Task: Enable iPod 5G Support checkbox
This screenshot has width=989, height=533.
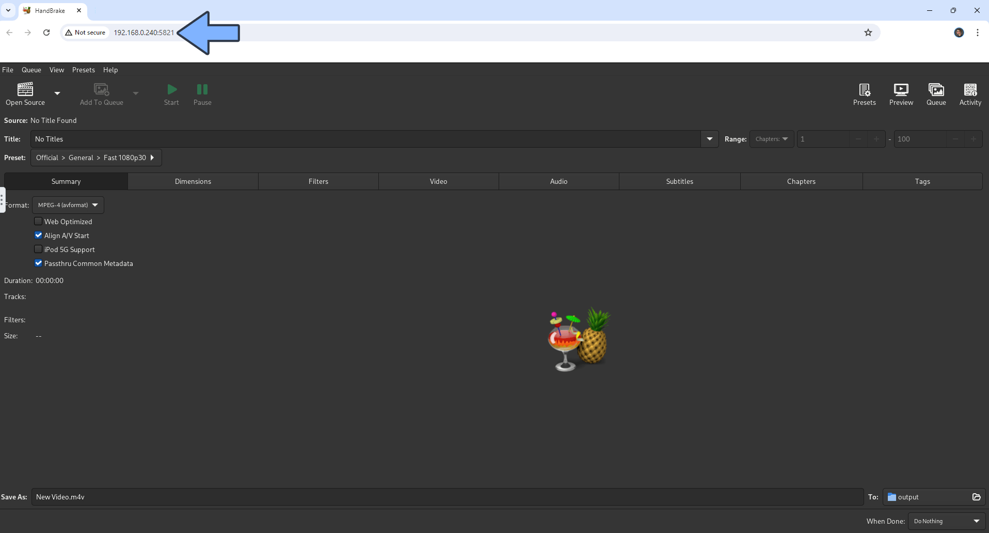Action: point(38,249)
